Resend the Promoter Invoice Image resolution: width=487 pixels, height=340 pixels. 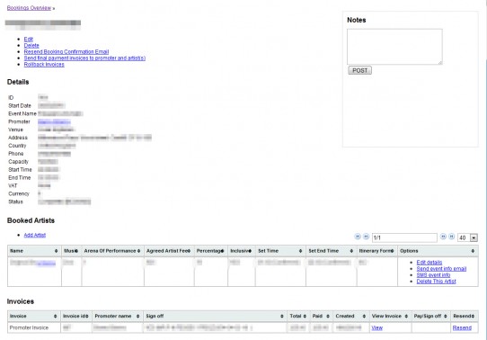point(462,328)
